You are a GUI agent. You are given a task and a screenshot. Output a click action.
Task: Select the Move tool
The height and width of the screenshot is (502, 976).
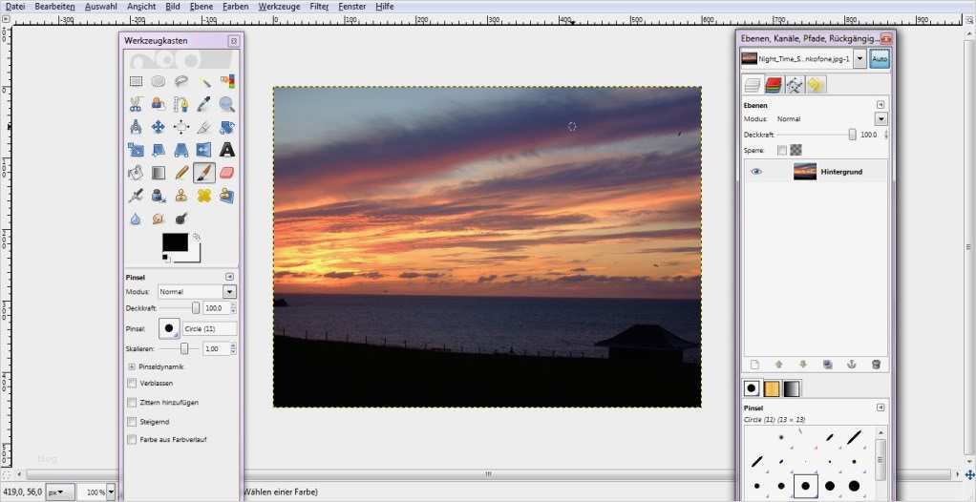(159, 127)
